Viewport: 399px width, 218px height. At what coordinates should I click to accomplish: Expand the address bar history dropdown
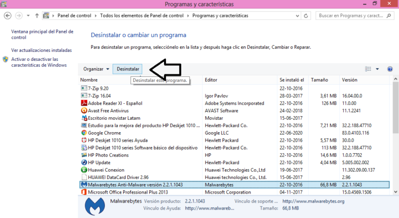[x=297, y=16]
